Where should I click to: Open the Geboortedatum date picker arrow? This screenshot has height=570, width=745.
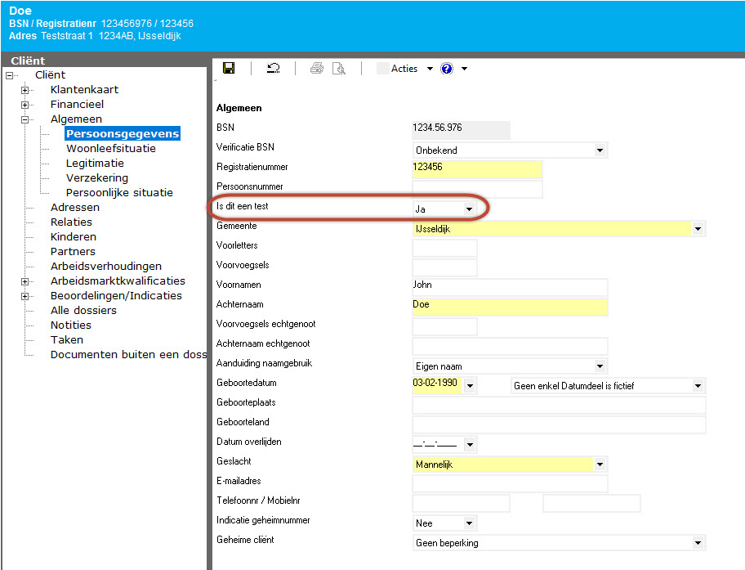[x=470, y=386]
